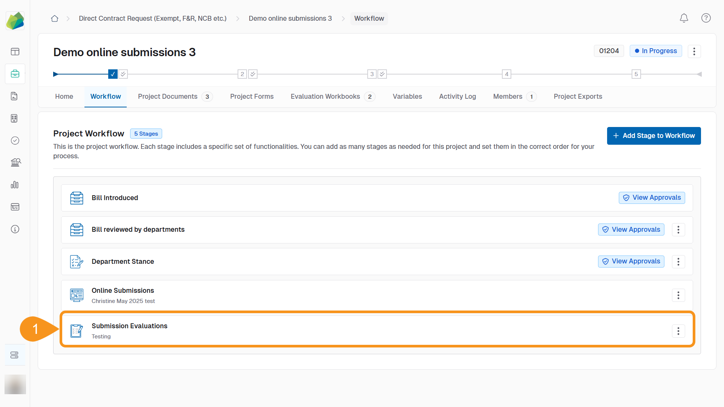724x407 pixels.
Task: Open project options menu next to In Progress
Action: pyautogui.click(x=694, y=51)
